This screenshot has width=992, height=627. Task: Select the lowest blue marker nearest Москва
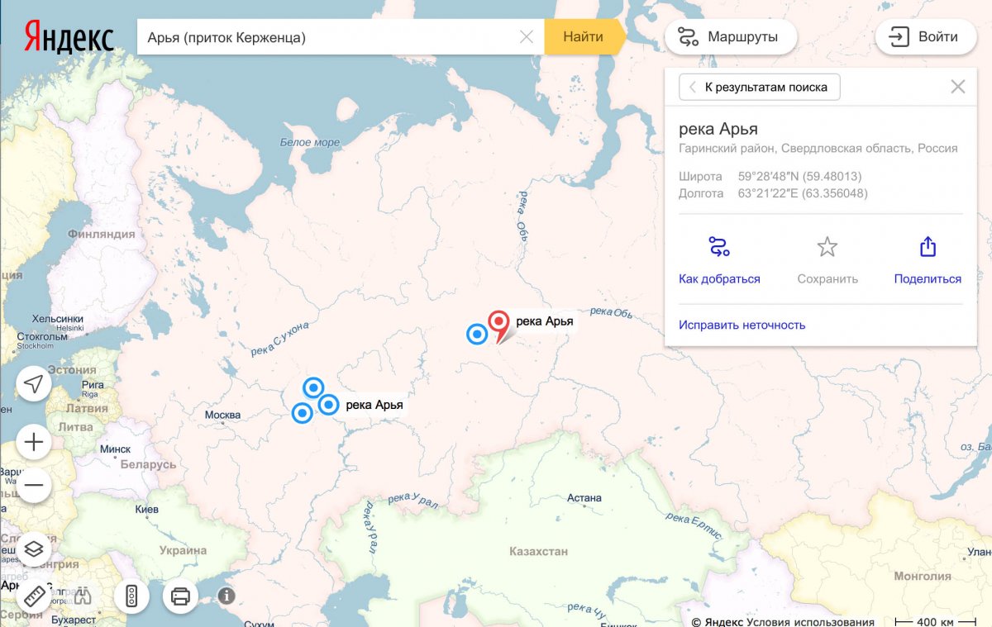pos(303,412)
